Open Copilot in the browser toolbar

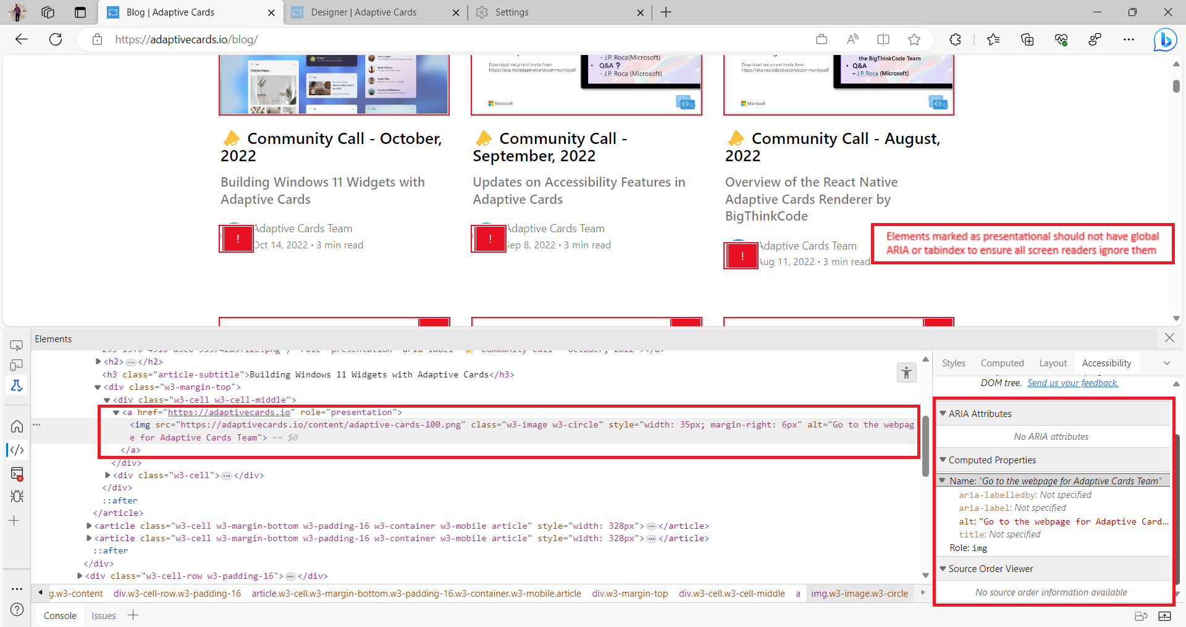(x=1166, y=40)
